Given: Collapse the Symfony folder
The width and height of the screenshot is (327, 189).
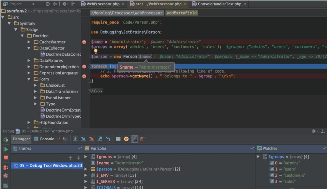Looking at the screenshot, I should point(9,23).
